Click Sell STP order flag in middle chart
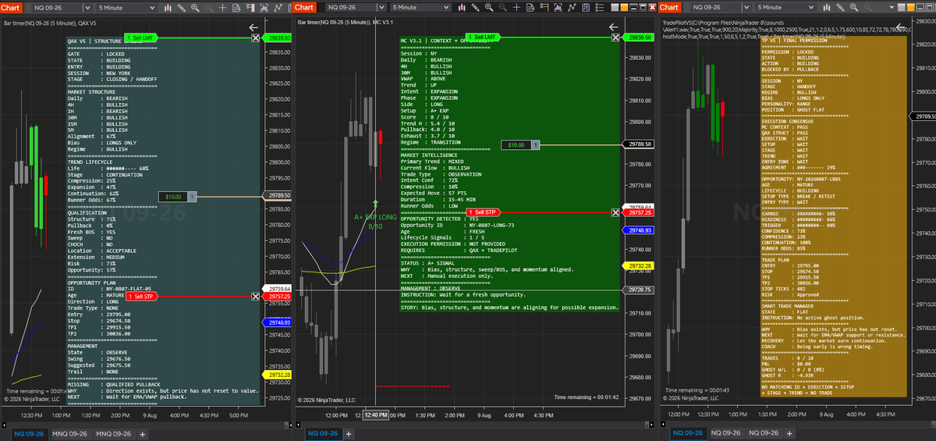Image resolution: width=936 pixels, height=441 pixels. (483, 212)
